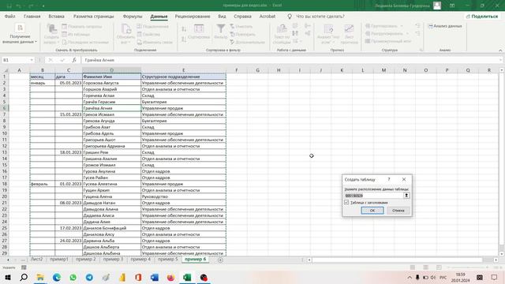Open the Анализ "что если" dropdown
This screenshot has width=505, height=284.
328,34
